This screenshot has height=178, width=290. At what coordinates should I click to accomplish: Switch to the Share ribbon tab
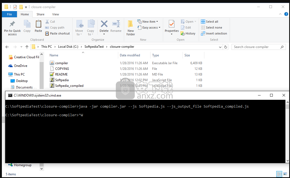coord(40,14)
